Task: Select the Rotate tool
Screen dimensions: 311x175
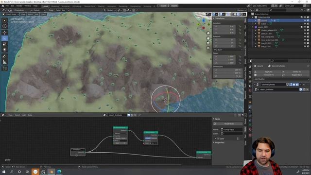Action: [4, 38]
